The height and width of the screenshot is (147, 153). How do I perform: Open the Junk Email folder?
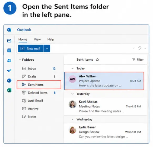point(39,101)
